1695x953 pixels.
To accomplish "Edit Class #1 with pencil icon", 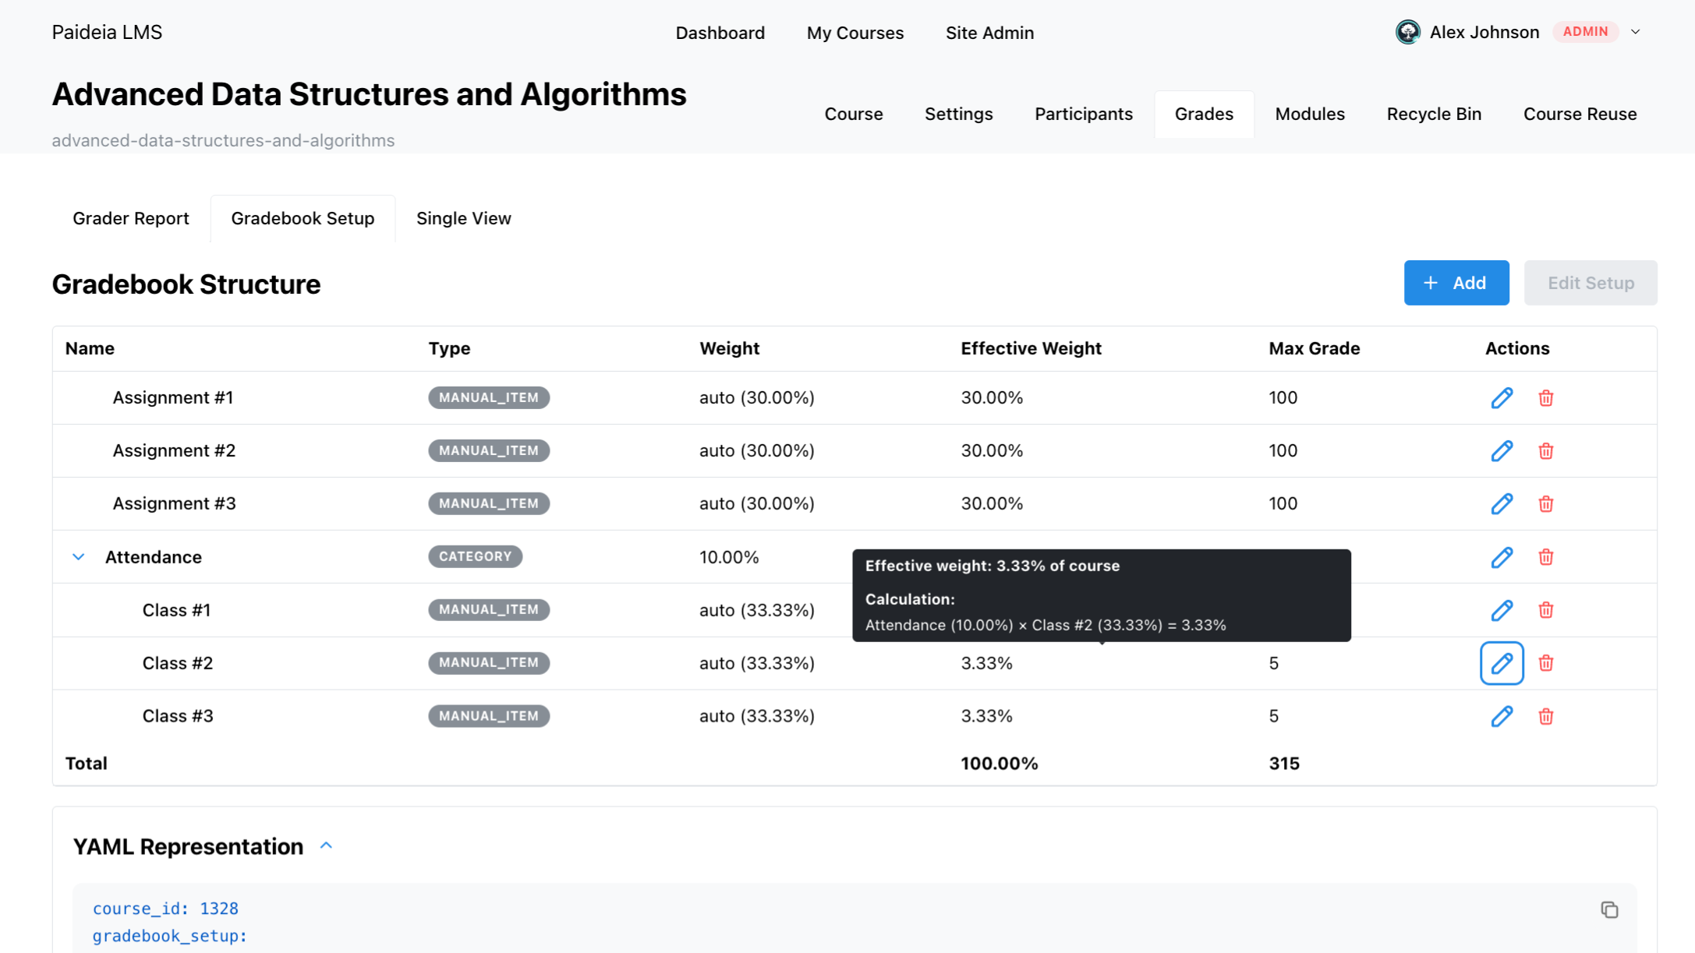I will click(1502, 610).
